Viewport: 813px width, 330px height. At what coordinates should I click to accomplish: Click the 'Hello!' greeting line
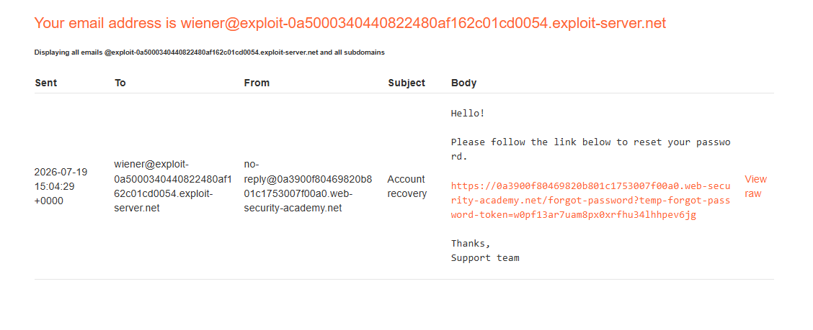click(468, 113)
